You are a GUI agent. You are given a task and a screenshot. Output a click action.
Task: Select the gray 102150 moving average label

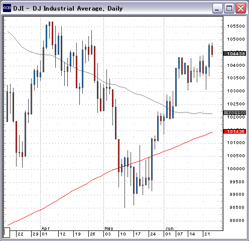pos(234,112)
